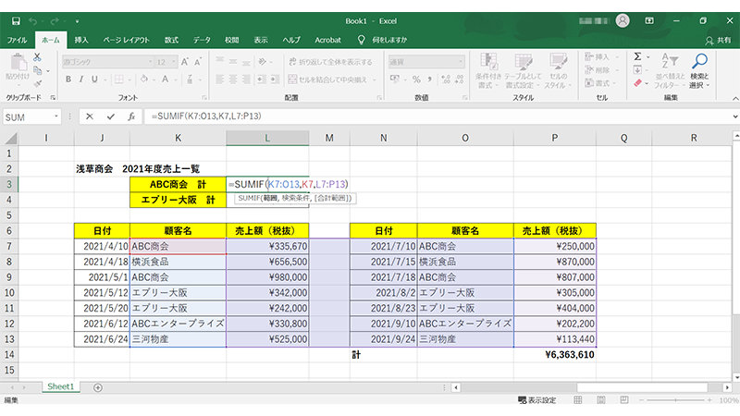Open セルのスタイル cell styles
Screen dimensions: 740x416
tap(558, 71)
